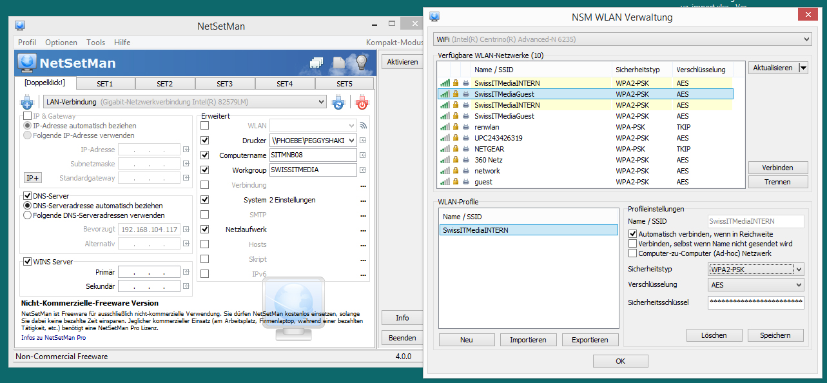Image resolution: width=827 pixels, height=383 pixels.
Task: Open the Optionen menu
Action: (61, 43)
